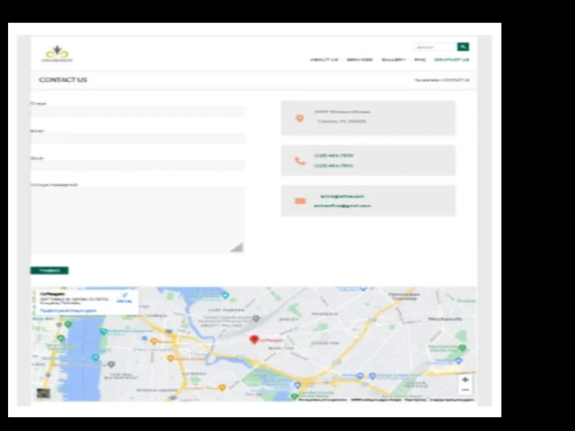Open the ABOUT US menu item
Image resolution: width=575 pixels, height=431 pixels.
coord(324,60)
